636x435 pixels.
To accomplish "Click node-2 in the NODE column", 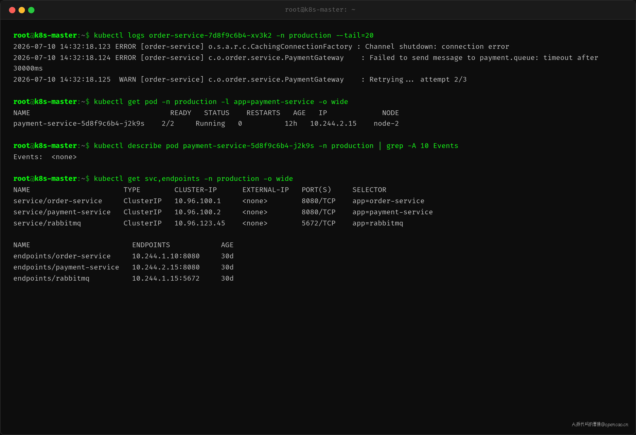I will click(x=386, y=124).
